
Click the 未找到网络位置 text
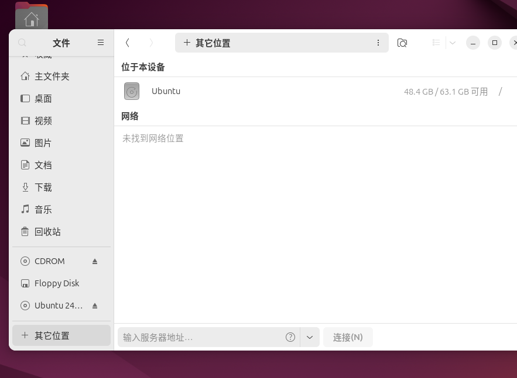click(x=153, y=138)
